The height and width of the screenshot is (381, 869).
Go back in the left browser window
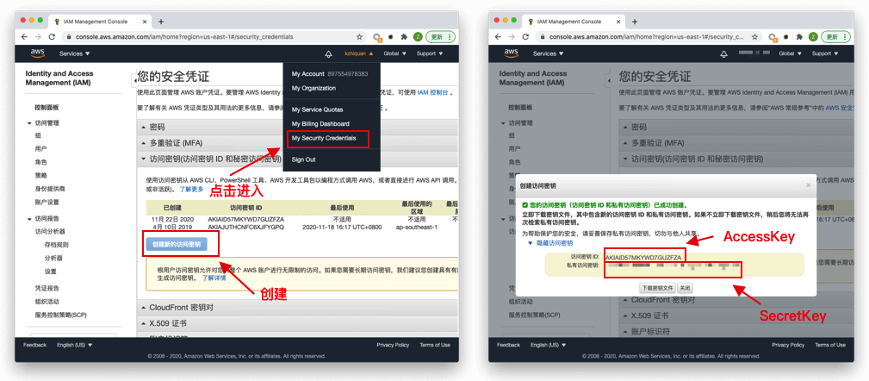pyautogui.click(x=24, y=36)
